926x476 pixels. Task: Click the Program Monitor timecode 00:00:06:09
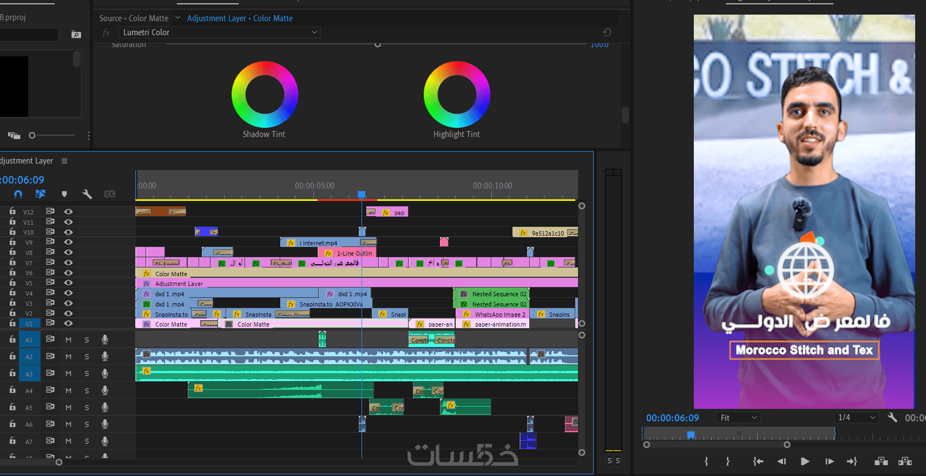tap(673, 418)
